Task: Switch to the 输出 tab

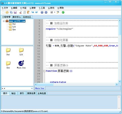Action: (14, 93)
